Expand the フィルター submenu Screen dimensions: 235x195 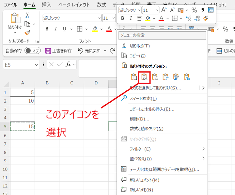coord(203,149)
